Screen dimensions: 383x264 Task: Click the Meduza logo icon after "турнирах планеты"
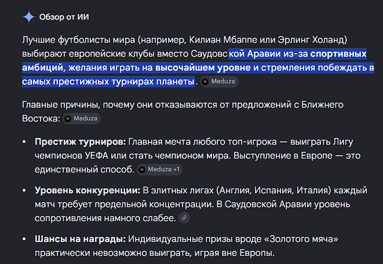205,82
